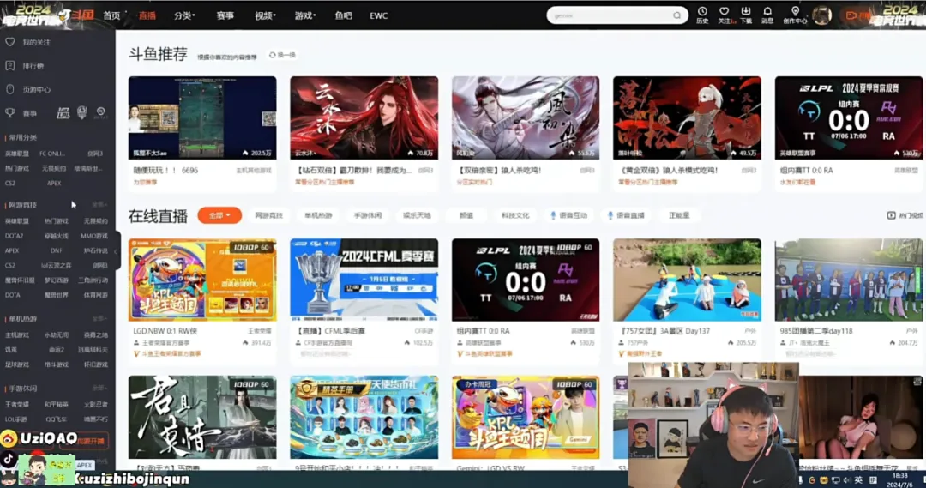This screenshot has height=488, width=926.
Task: Select 直播 in top navigation
Action: coord(147,16)
